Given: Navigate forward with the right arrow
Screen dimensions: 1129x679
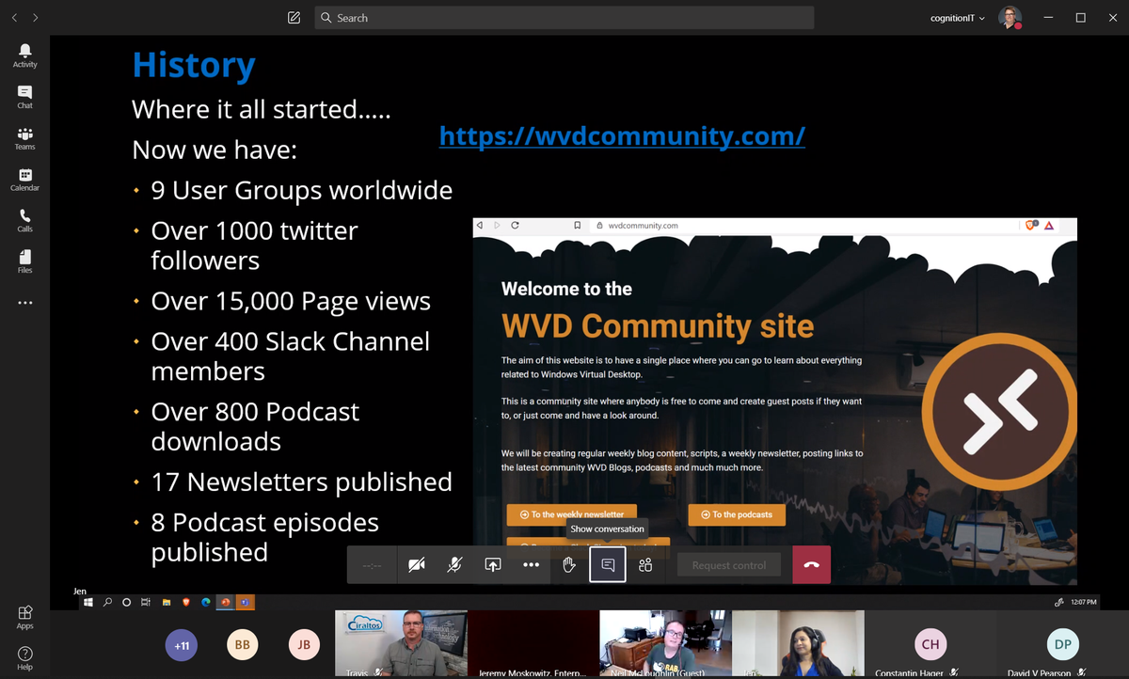Looking at the screenshot, I should (36, 18).
